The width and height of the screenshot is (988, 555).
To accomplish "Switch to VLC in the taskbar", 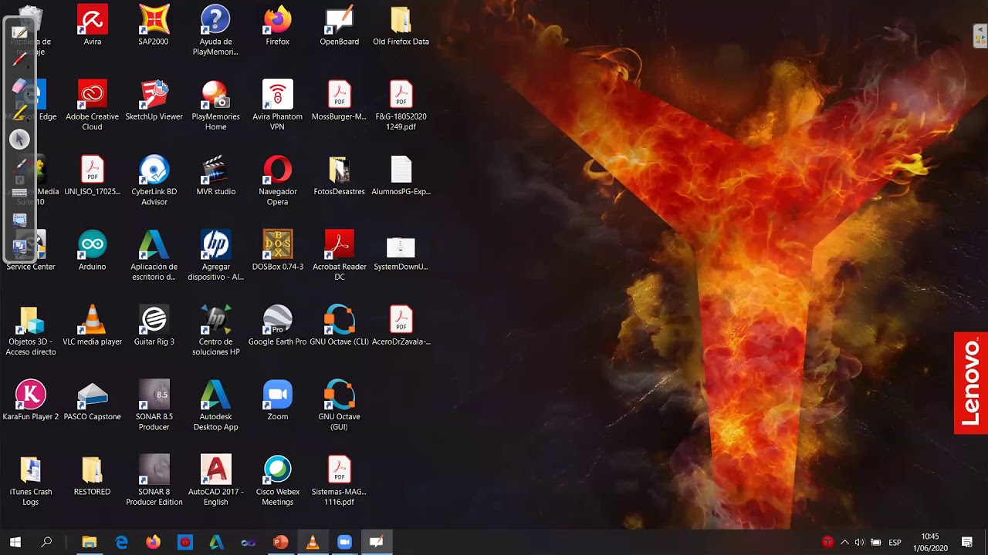I will pos(313,543).
